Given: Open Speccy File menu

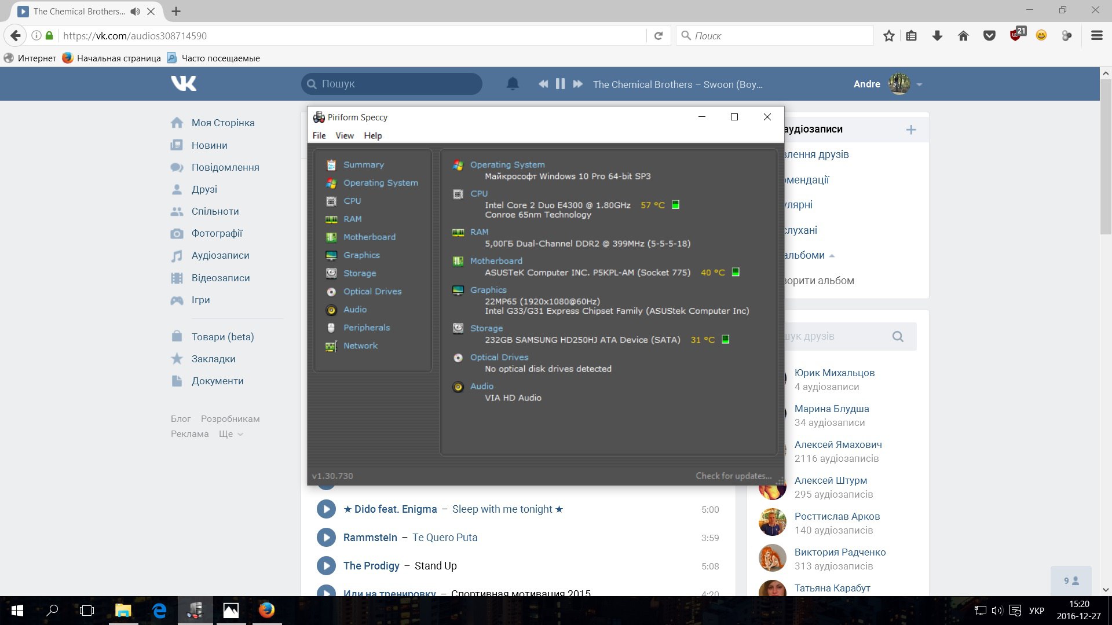Looking at the screenshot, I should (319, 135).
